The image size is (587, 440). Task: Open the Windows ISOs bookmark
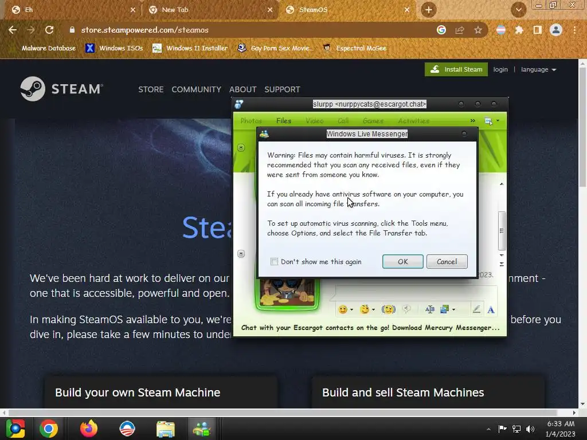coord(114,48)
